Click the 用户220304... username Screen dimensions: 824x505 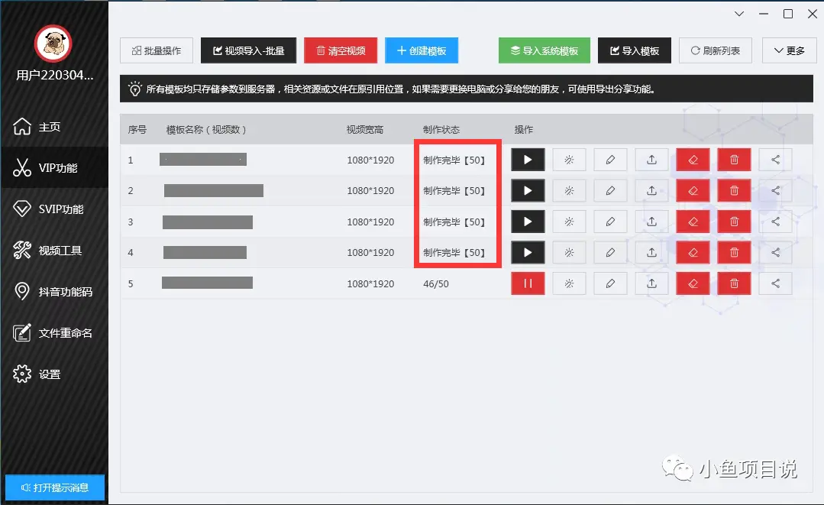click(55, 75)
